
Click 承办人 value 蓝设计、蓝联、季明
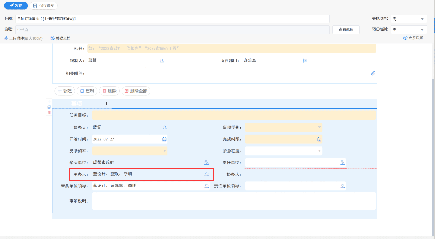112,174
